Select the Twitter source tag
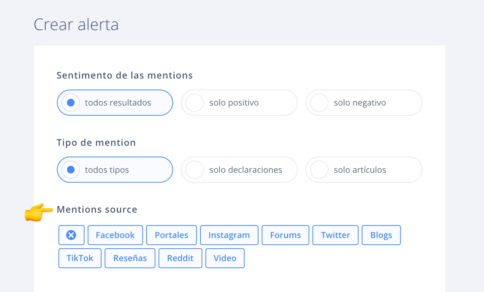 pyautogui.click(x=336, y=235)
